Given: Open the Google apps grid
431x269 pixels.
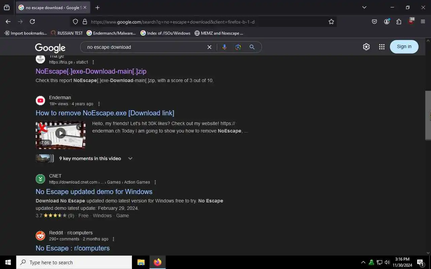Looking at the screenshot, I should [x=382, y=47].
